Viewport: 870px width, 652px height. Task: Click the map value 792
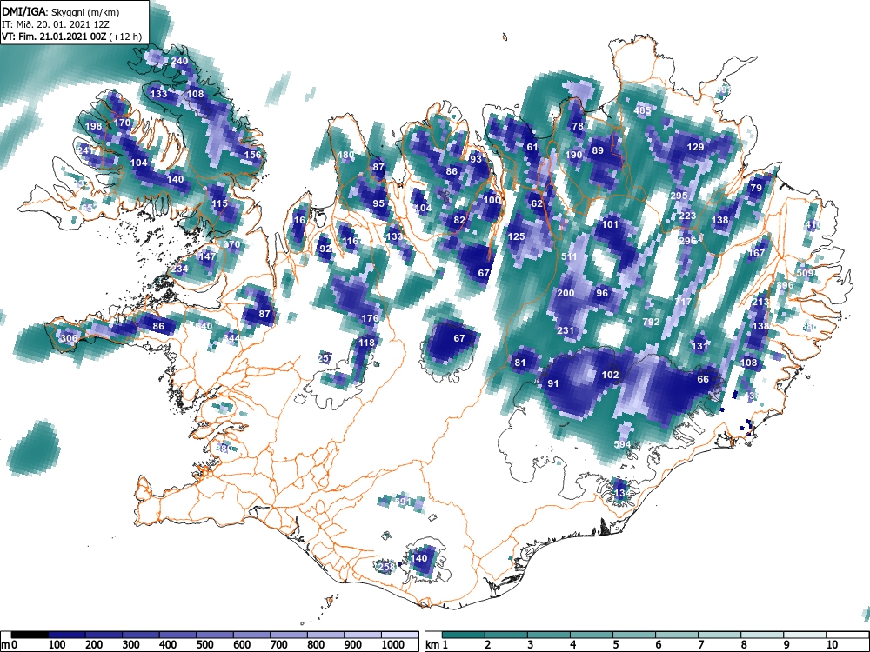[651, 322]
